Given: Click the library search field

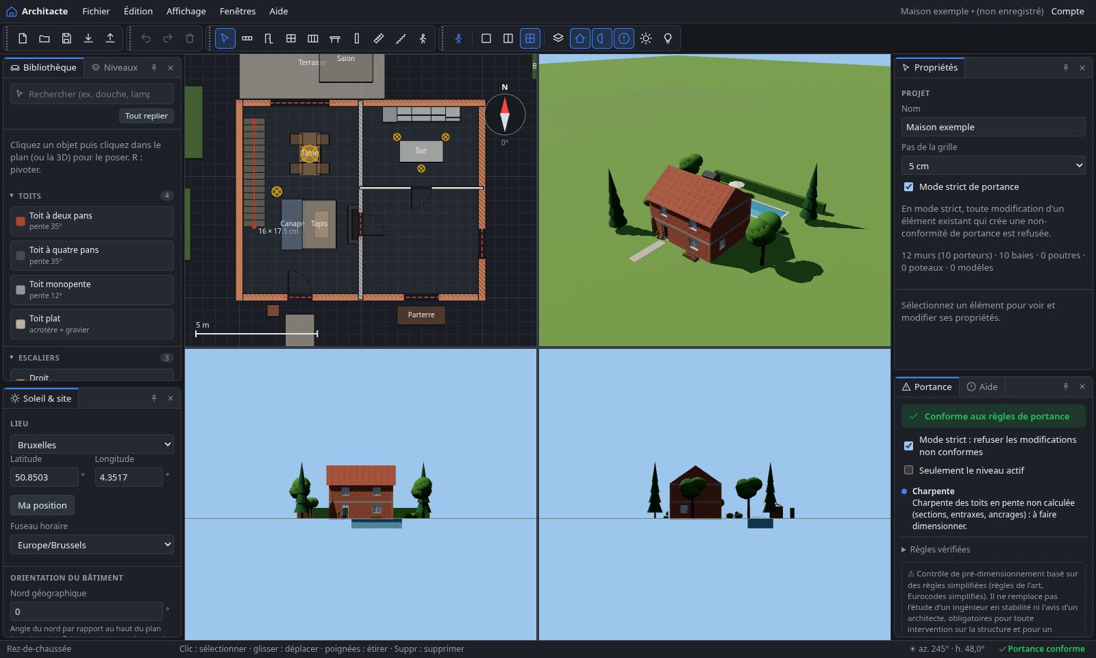Looking at the screenshot, I should point(92,94).
